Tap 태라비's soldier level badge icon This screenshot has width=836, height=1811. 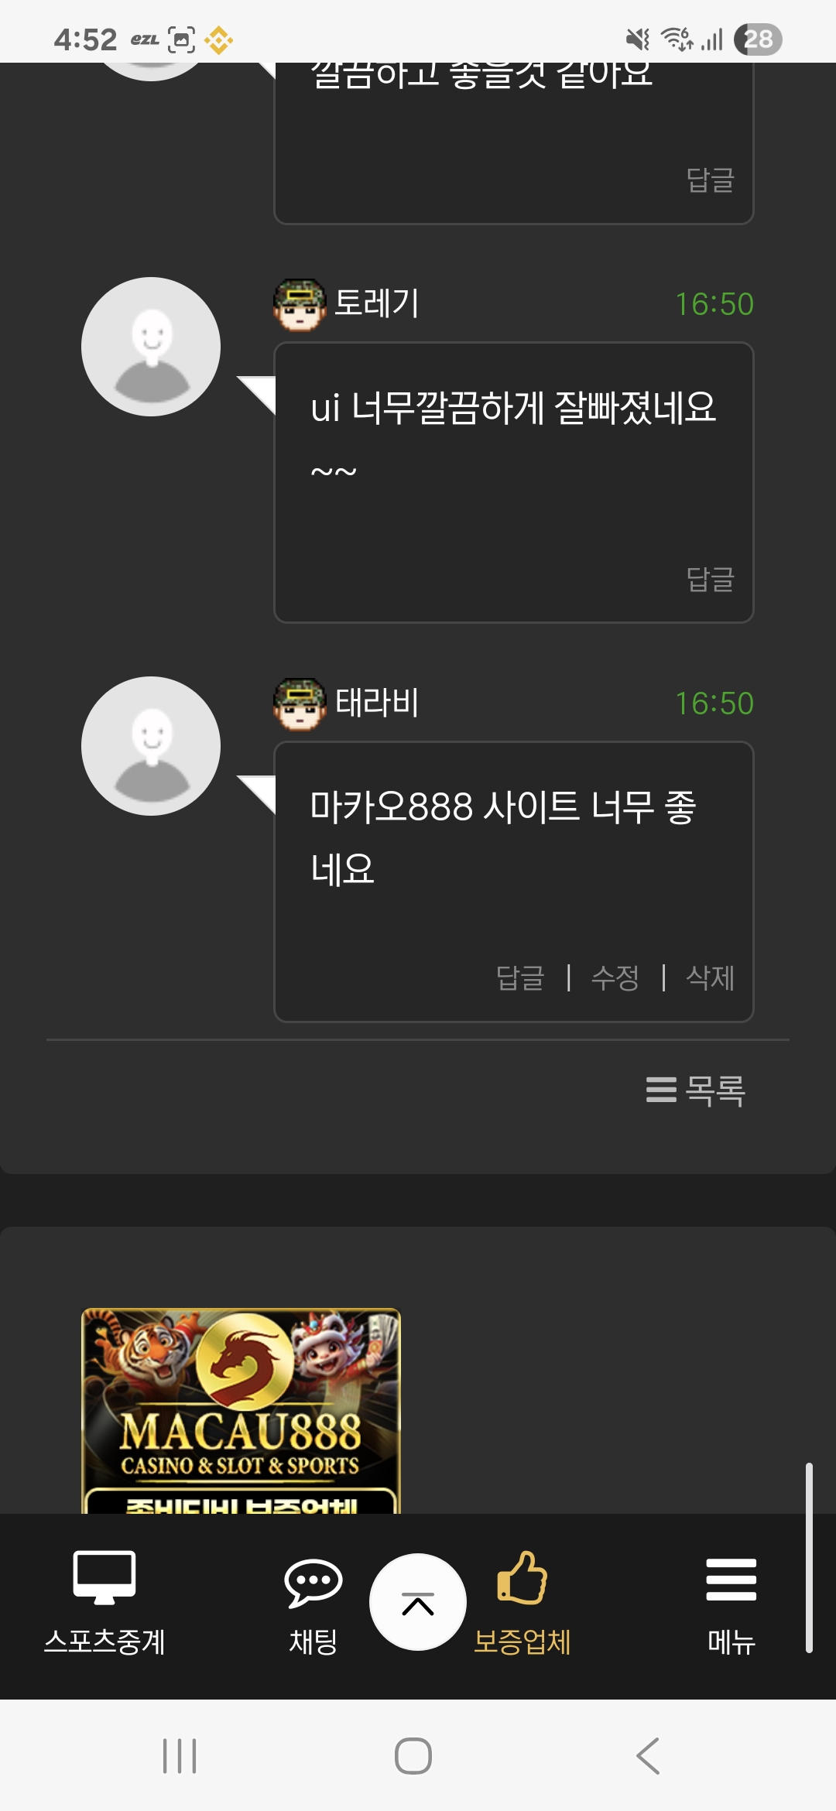300,704
